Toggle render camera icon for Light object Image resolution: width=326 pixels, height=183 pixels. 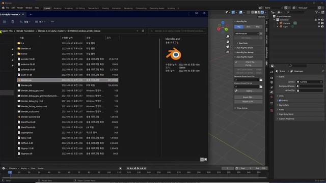pyautogui.click(x=322, y=26)
